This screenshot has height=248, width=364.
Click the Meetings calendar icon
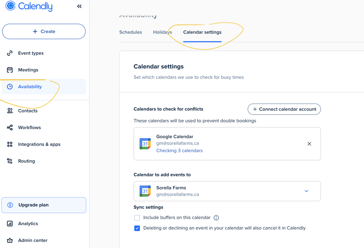click(10, 70)
